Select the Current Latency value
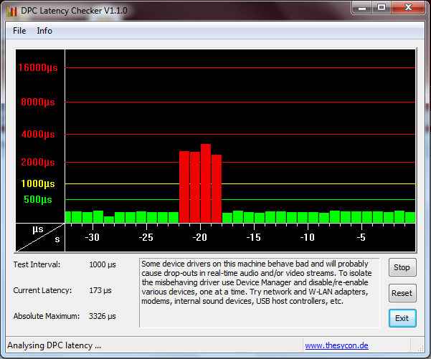Image resolution: width=431 pixels, height=359 pixels. (101, 290)
